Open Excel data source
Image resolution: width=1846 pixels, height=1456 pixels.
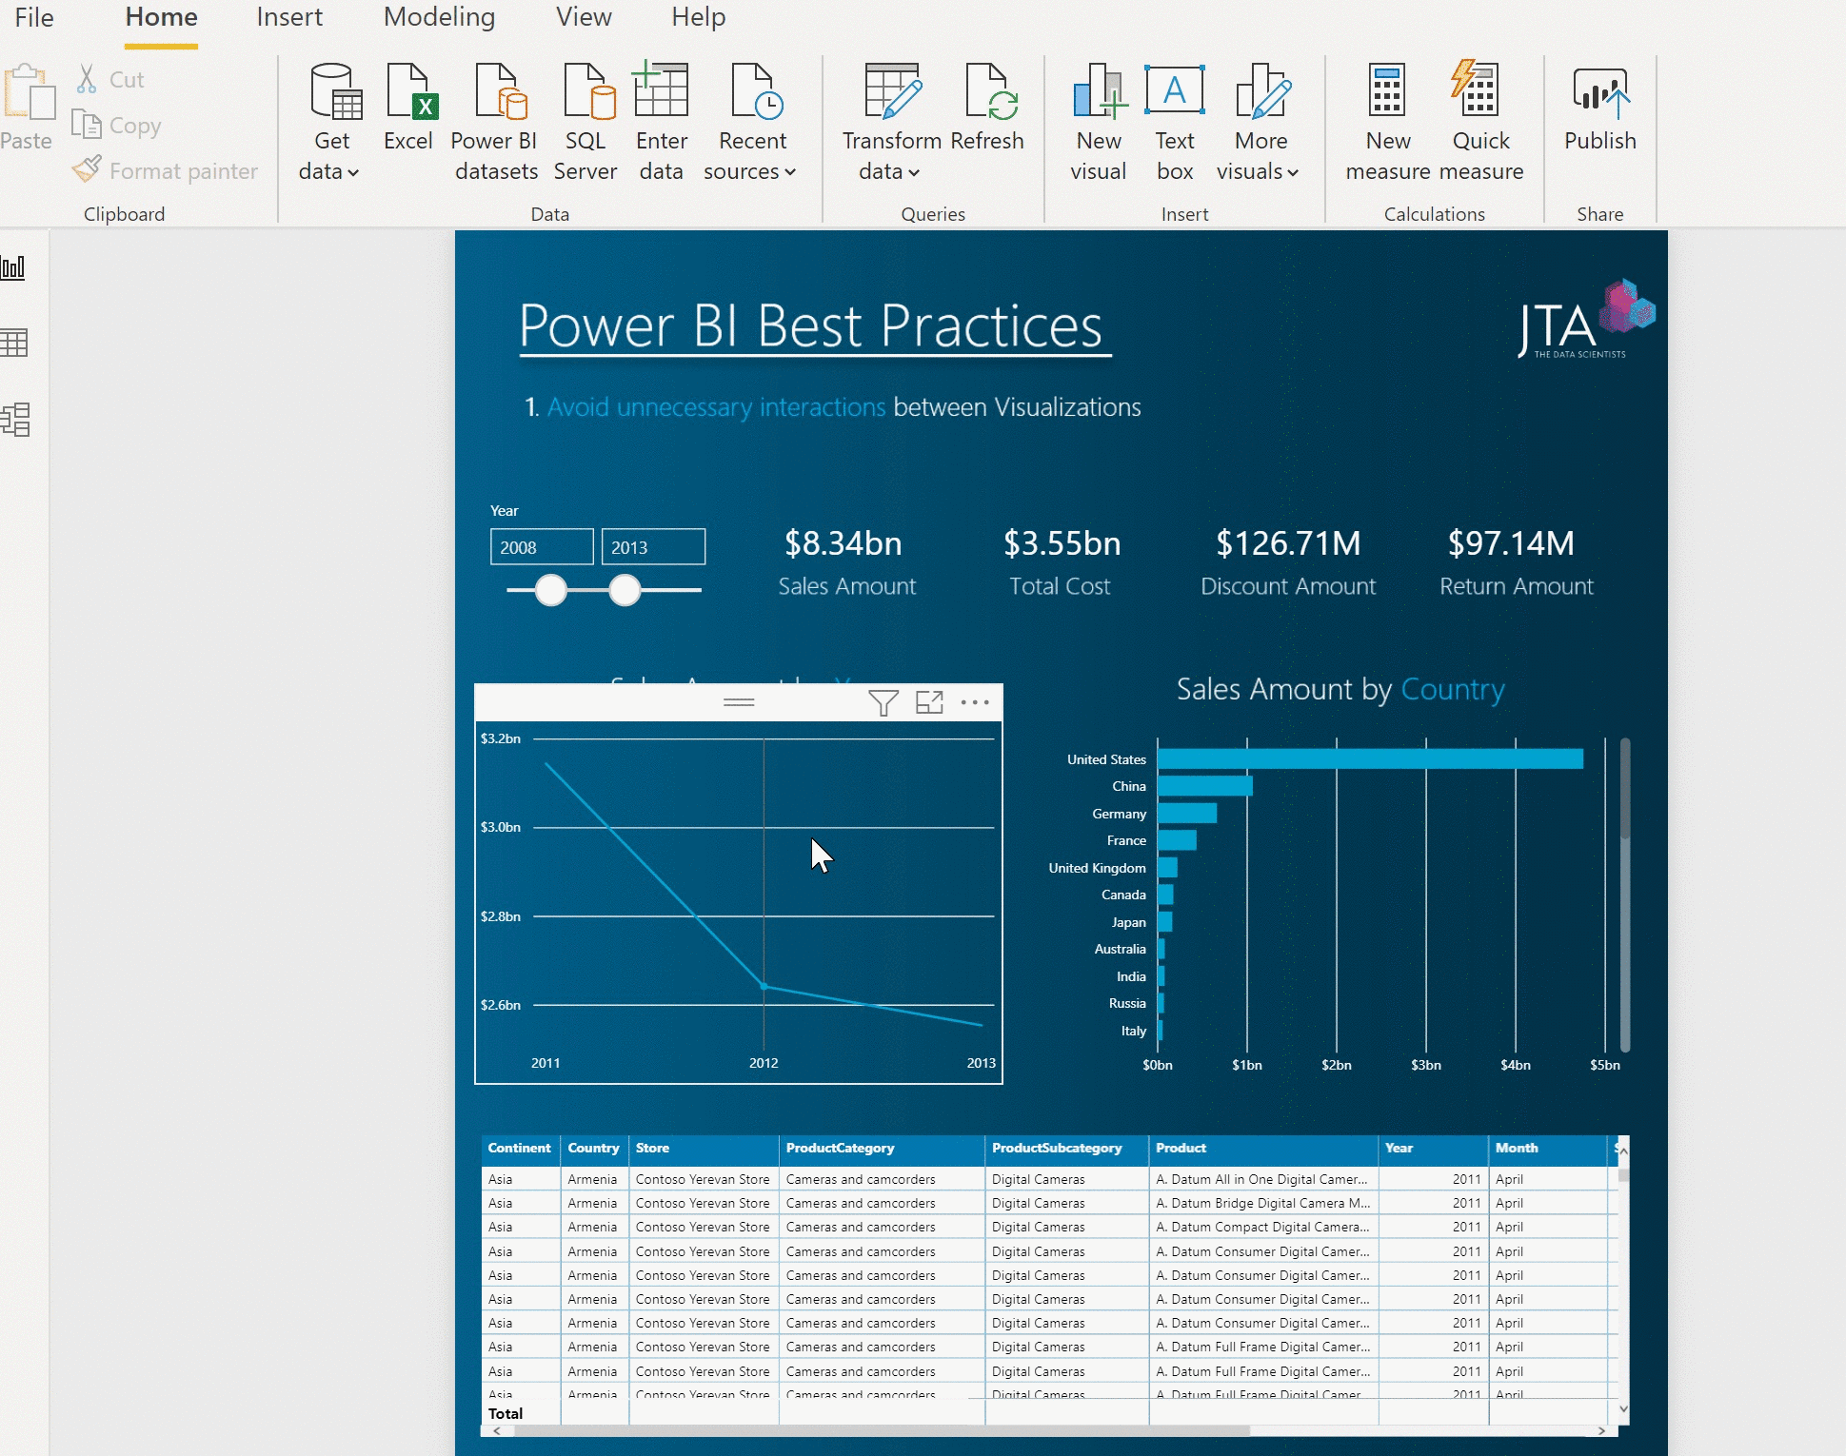pos(408,108)
